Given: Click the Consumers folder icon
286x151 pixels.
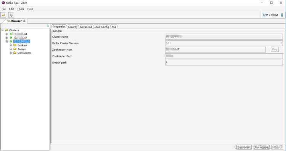Looking at the screenshot, I should tap(15, 53).
